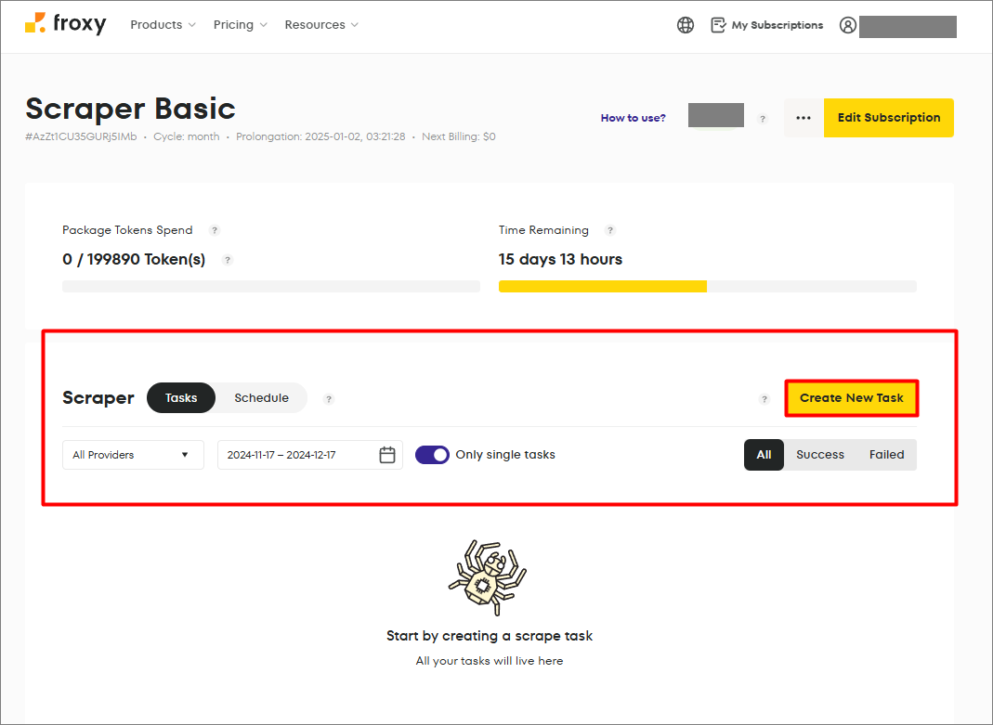The image size is (993, 725).
Task: Click the froxy logo
Action: point(65,24)
